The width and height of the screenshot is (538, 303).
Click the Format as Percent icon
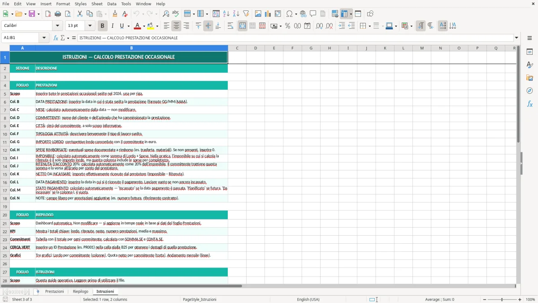[x=287, y=26]
